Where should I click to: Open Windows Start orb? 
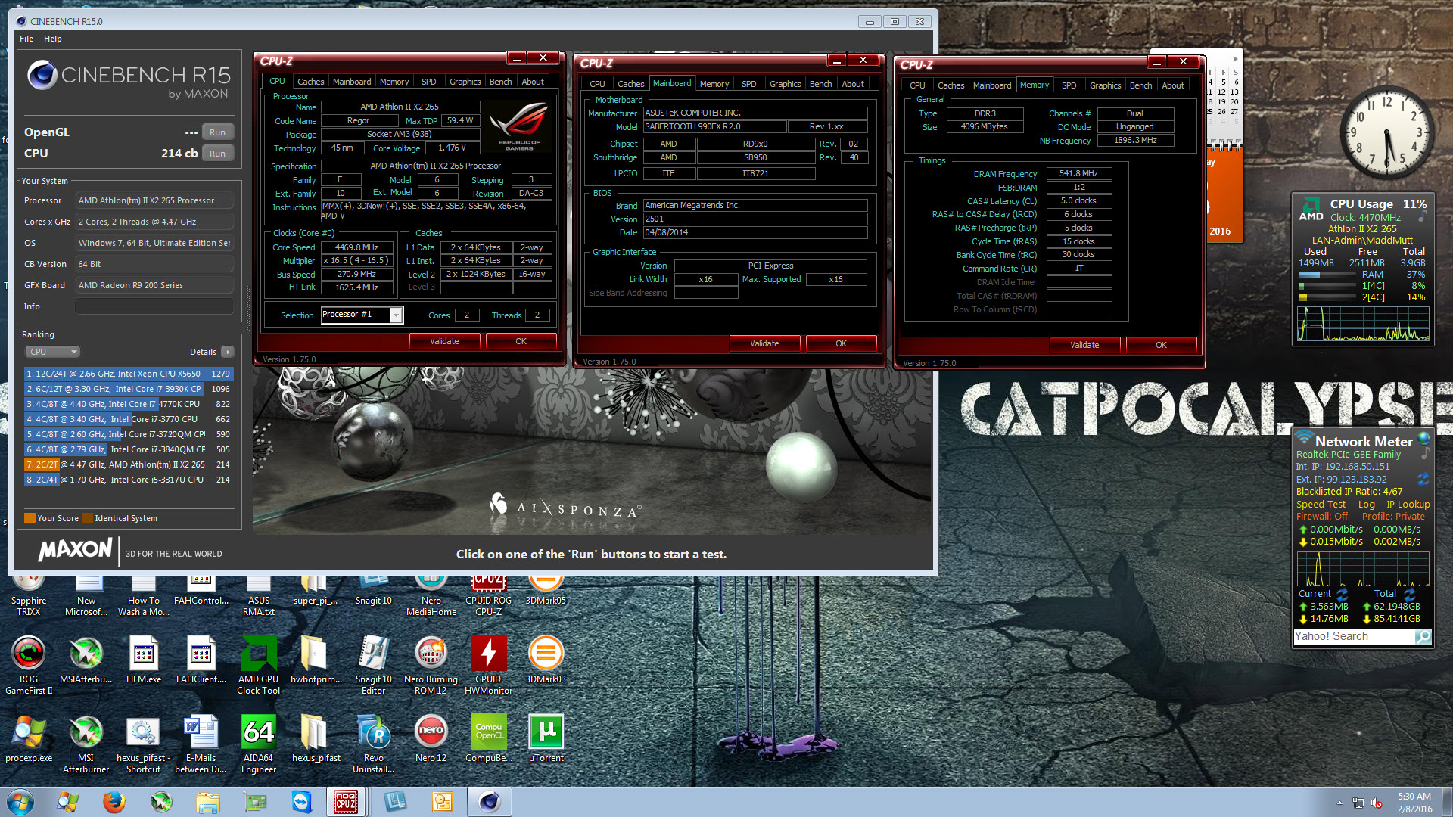pos(20,802)
